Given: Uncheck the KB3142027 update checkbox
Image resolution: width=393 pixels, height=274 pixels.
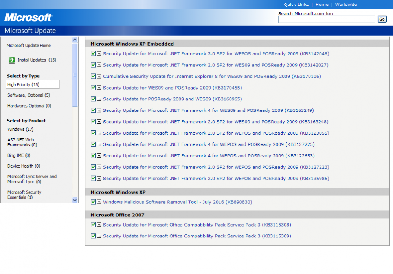Looking at the screenshot, I should tap(93, 65).
